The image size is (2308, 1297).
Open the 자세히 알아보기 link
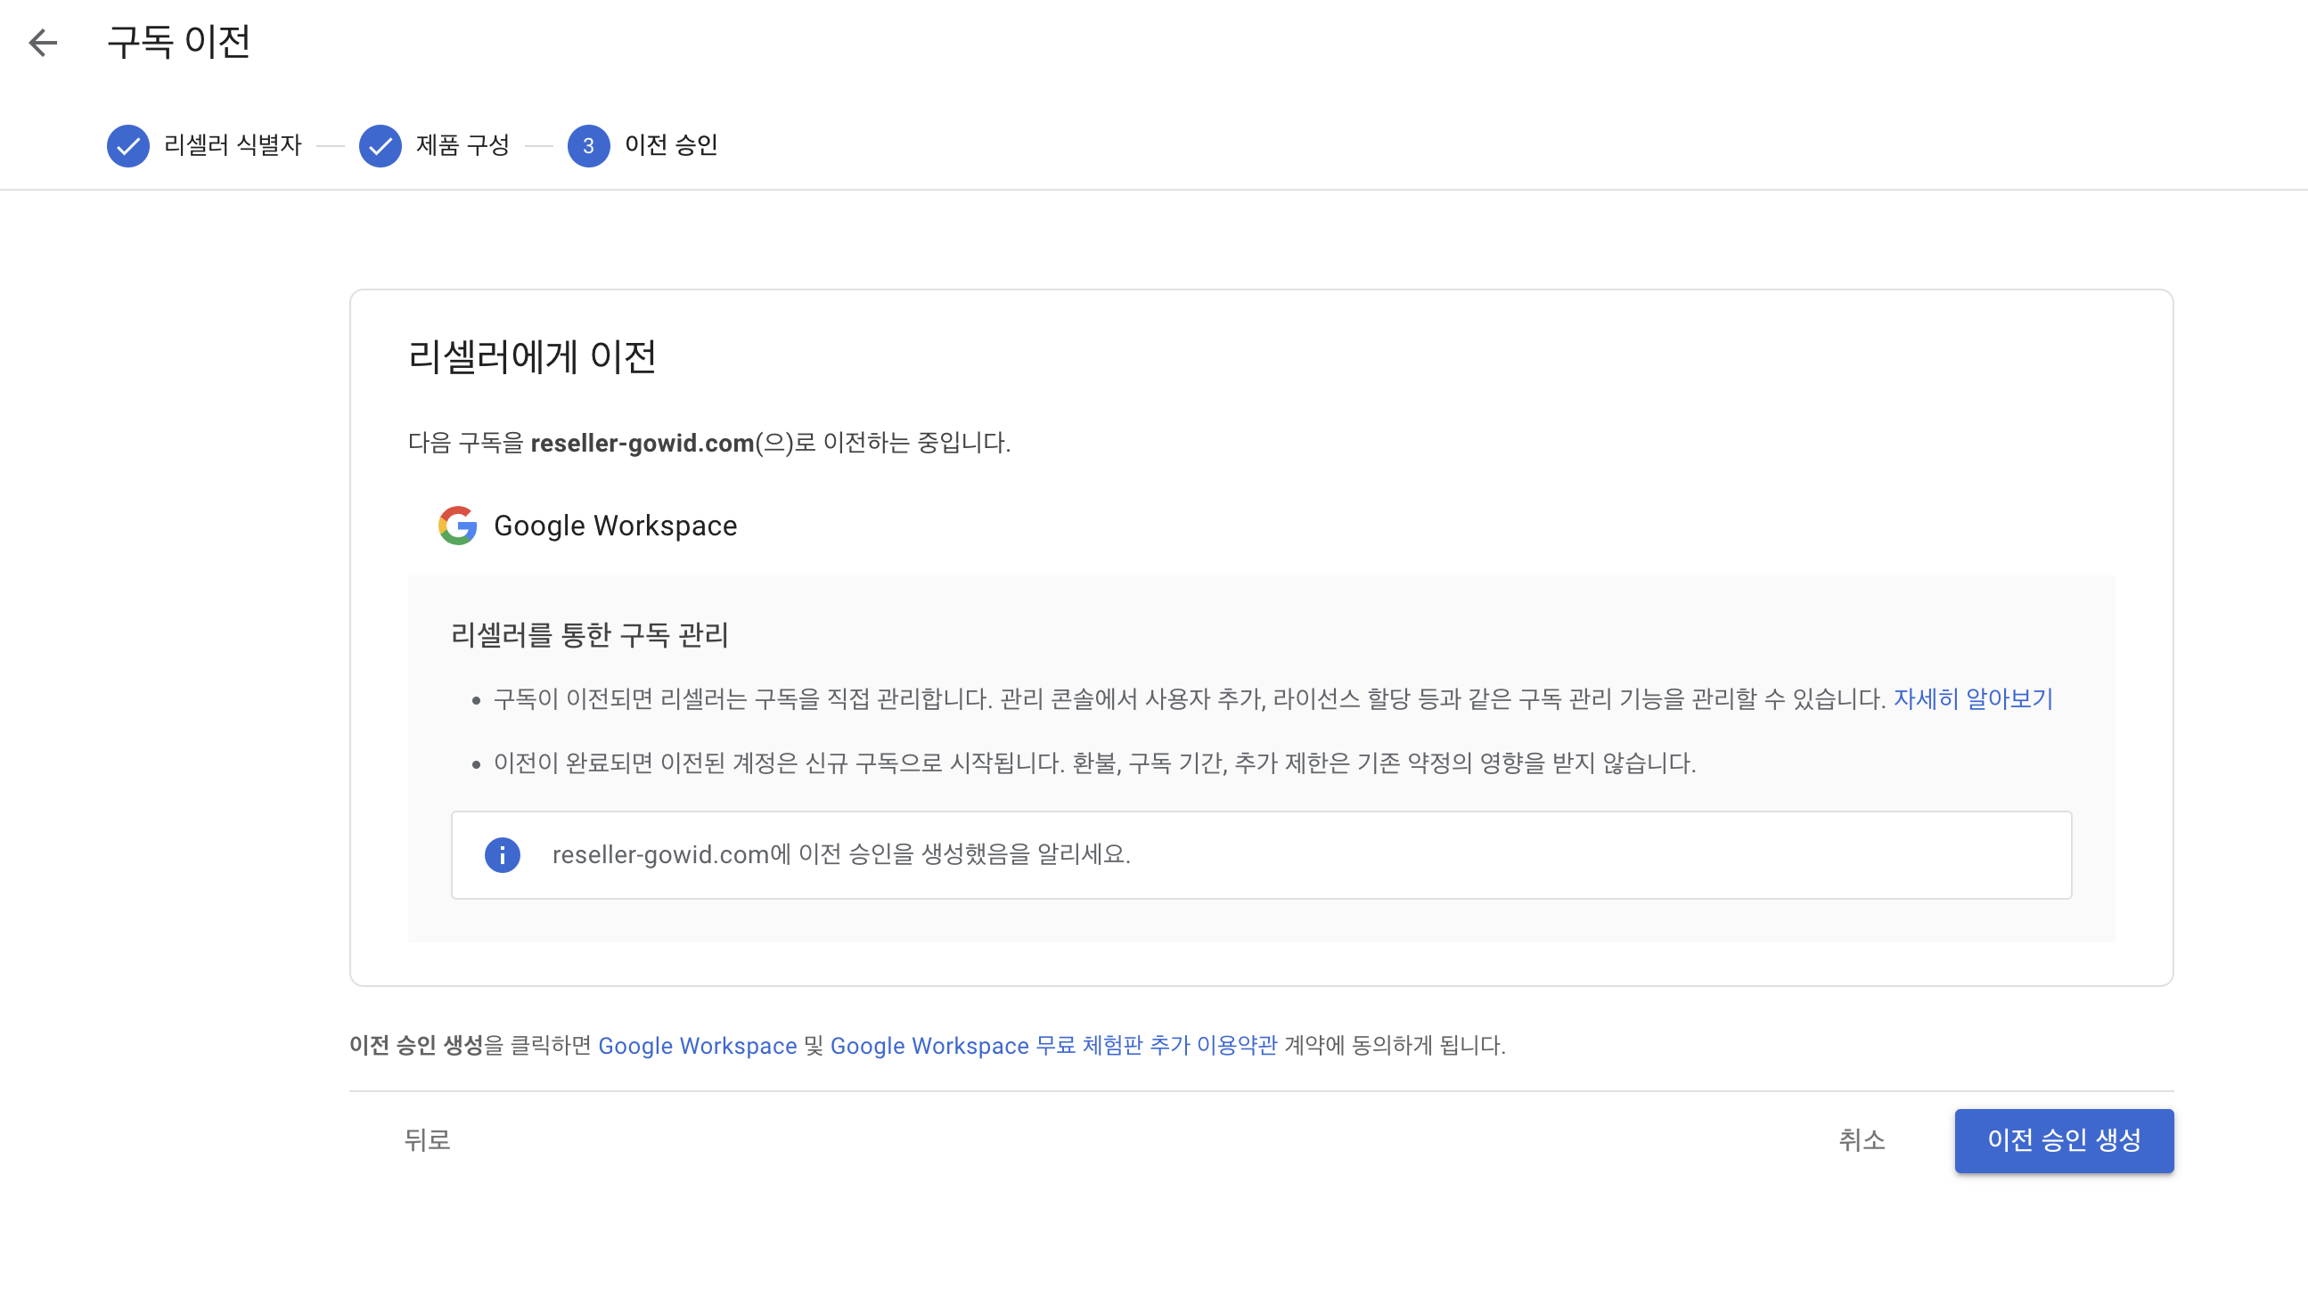tap(1973, 698)
